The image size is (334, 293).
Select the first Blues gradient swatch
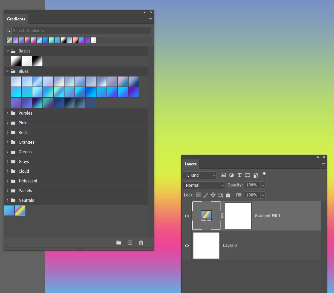(x=16, y=82)
